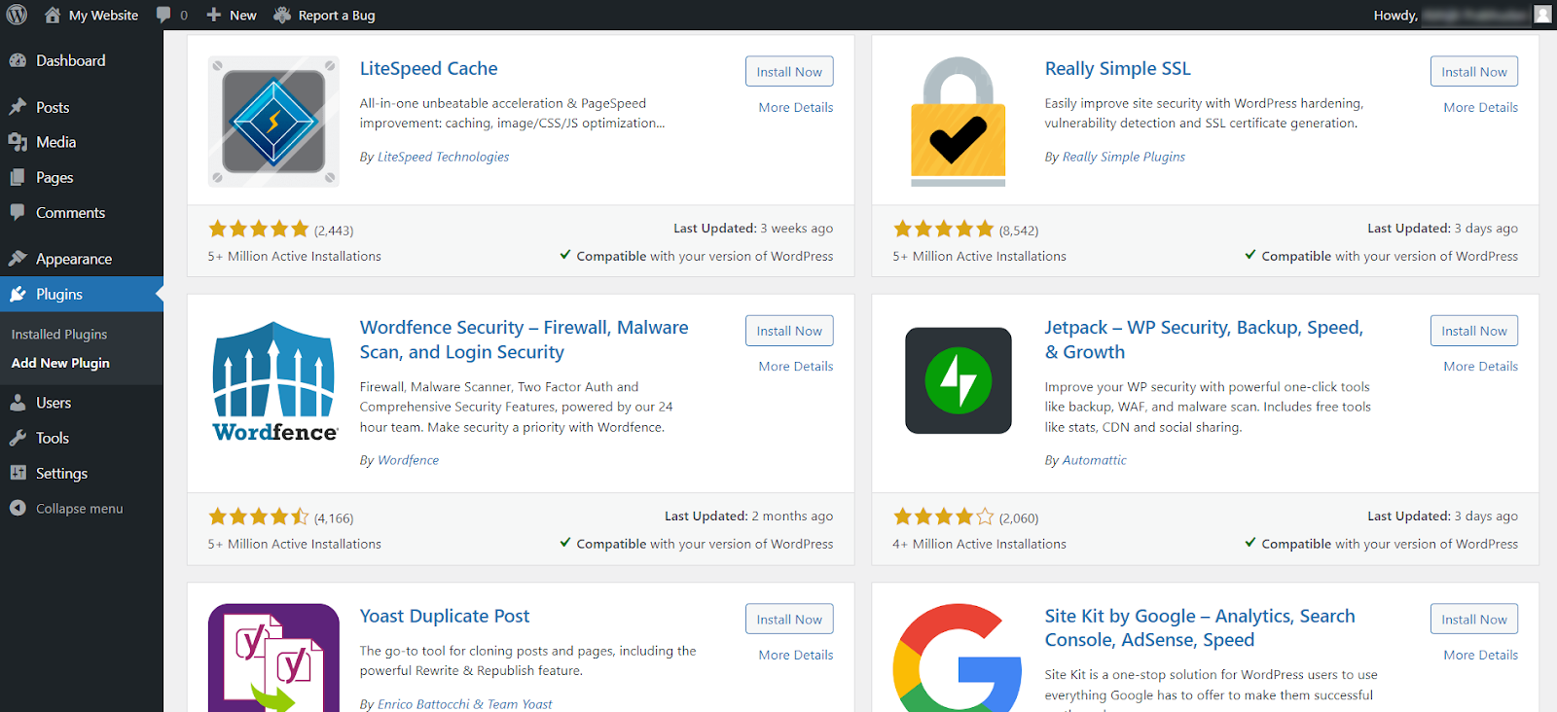This screenshot has height=712, width=1557.
Task: Open author link Wordfence
Action: coord(408,460)
